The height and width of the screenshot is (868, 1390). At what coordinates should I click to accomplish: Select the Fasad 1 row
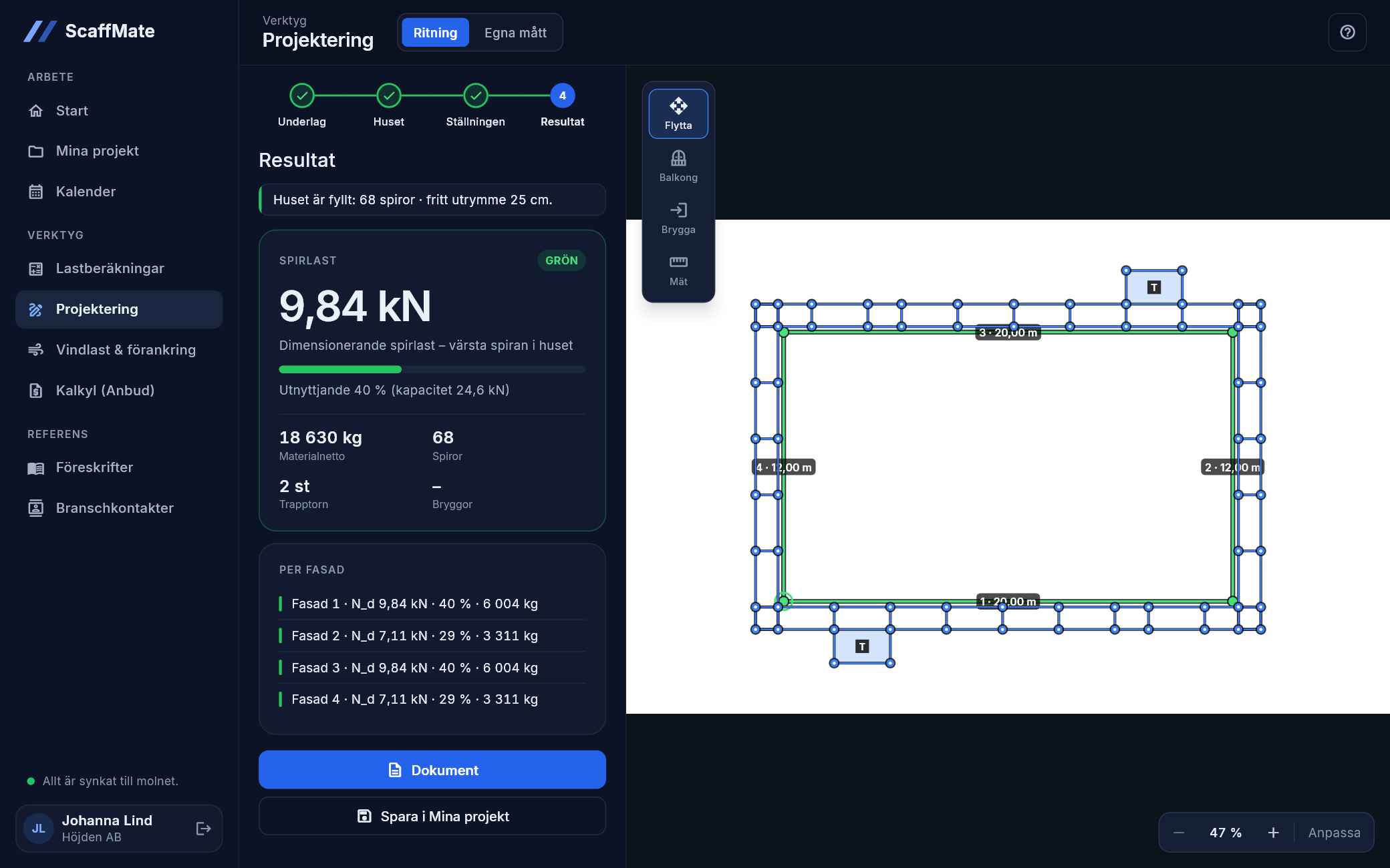(432, 604)
